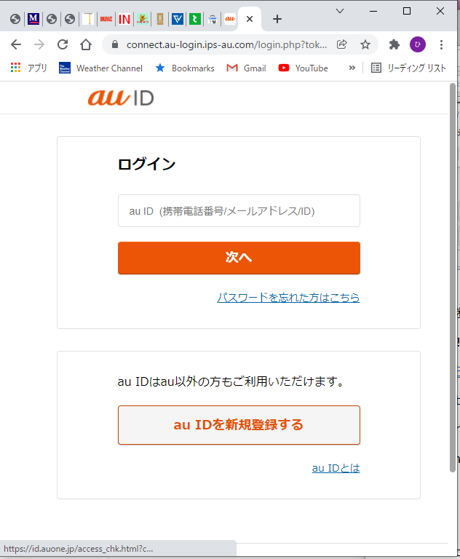Image resolution: width=460 pixels, height=559 pixels.
Task: Open the purple profile avatar menu
Action: coord(418,44)
